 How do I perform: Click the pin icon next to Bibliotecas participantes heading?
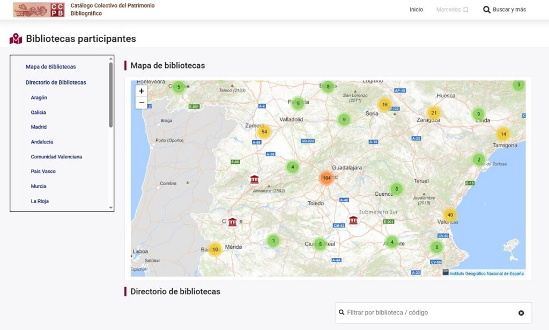pos(14,39)
